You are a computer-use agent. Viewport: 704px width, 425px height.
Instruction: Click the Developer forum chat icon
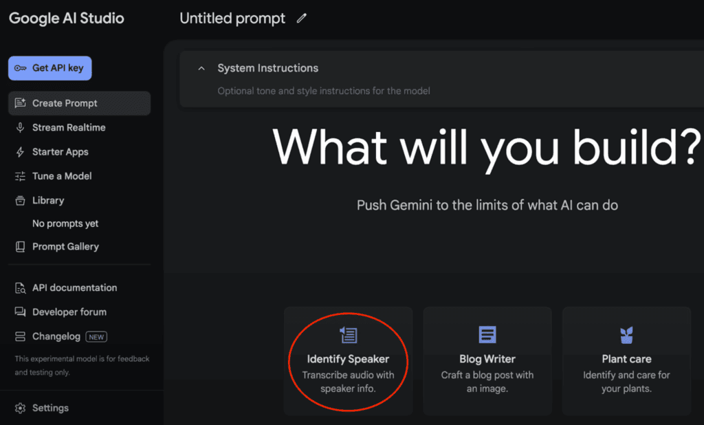[20, 312]
